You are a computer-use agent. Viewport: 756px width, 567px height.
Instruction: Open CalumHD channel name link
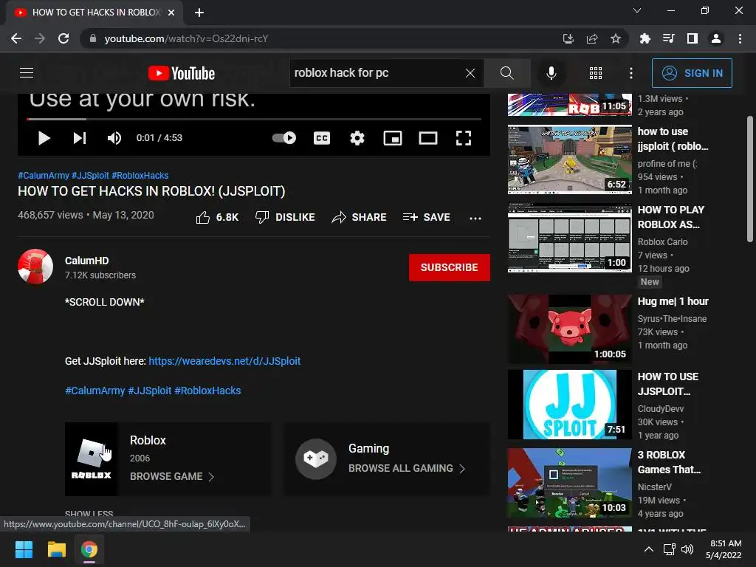coord(87,261)
